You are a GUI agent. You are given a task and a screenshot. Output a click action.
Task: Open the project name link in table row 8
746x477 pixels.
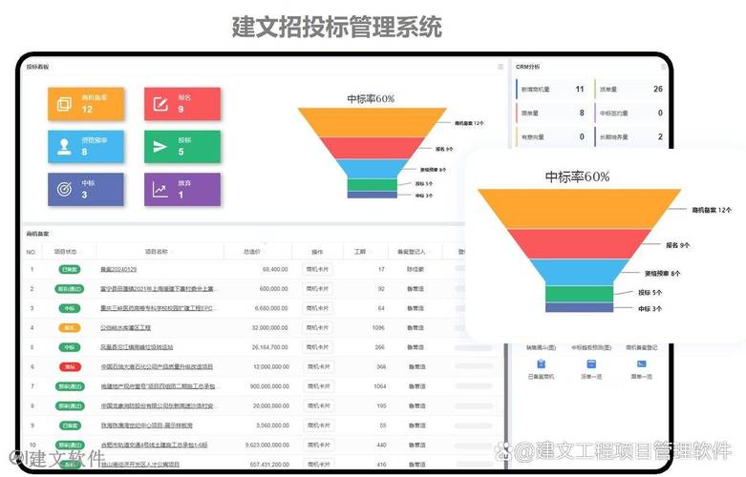[158, 405]
